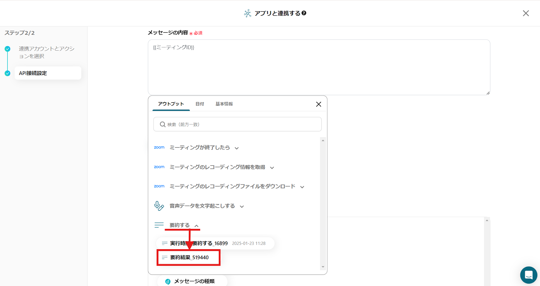The height and width of the screenshot is (286, 540).
Task: Click Zoom logo beside ミーティングが終了したら
Action: [159, 148]
